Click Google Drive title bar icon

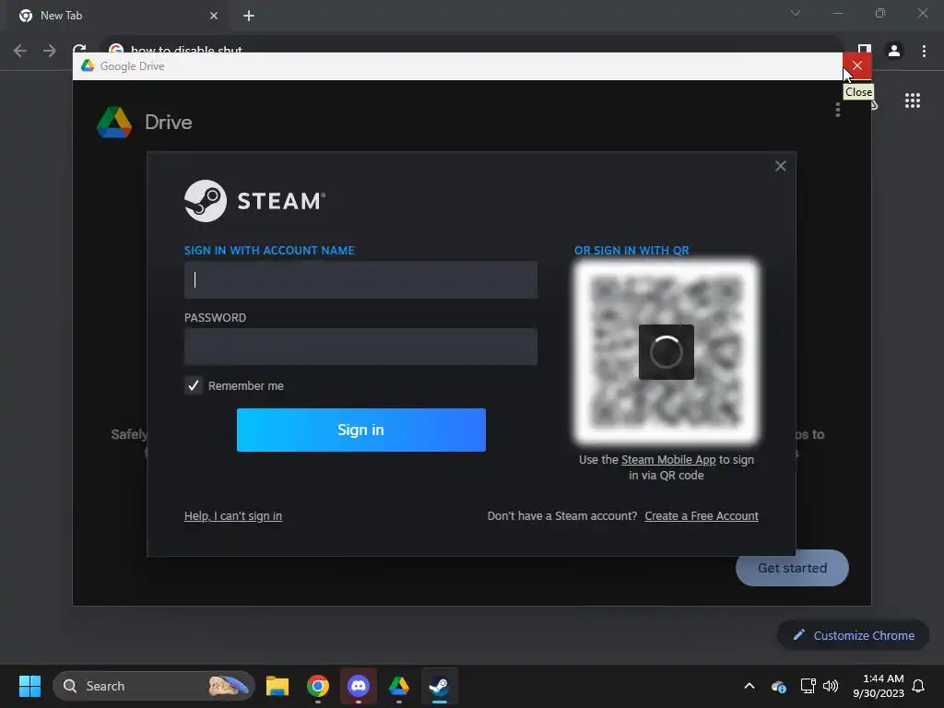tap(88, 65)
